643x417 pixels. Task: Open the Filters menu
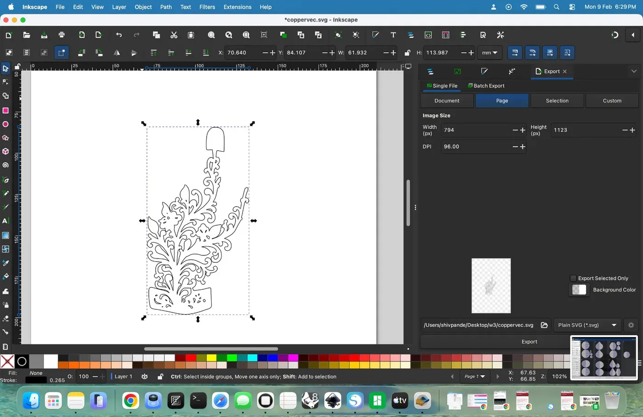pos(207,7)
